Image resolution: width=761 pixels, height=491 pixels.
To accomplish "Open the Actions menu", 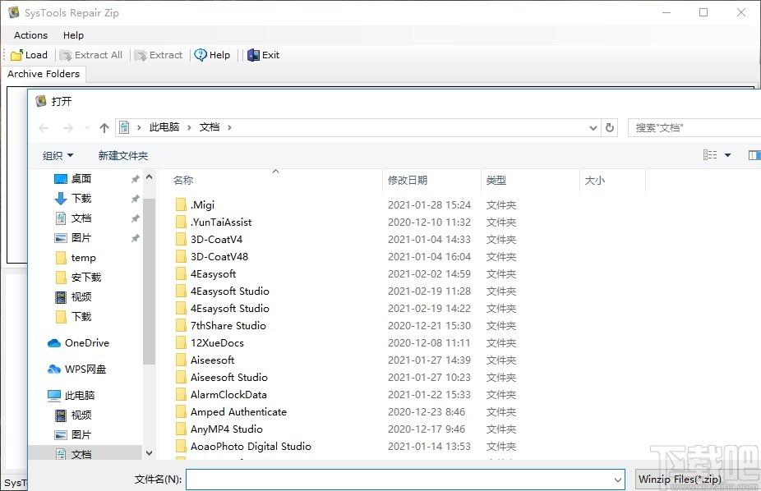I will (30, 35).
